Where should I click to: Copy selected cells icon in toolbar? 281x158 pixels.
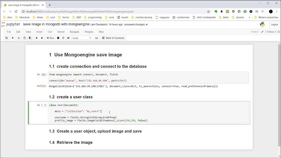pos(25,38)
